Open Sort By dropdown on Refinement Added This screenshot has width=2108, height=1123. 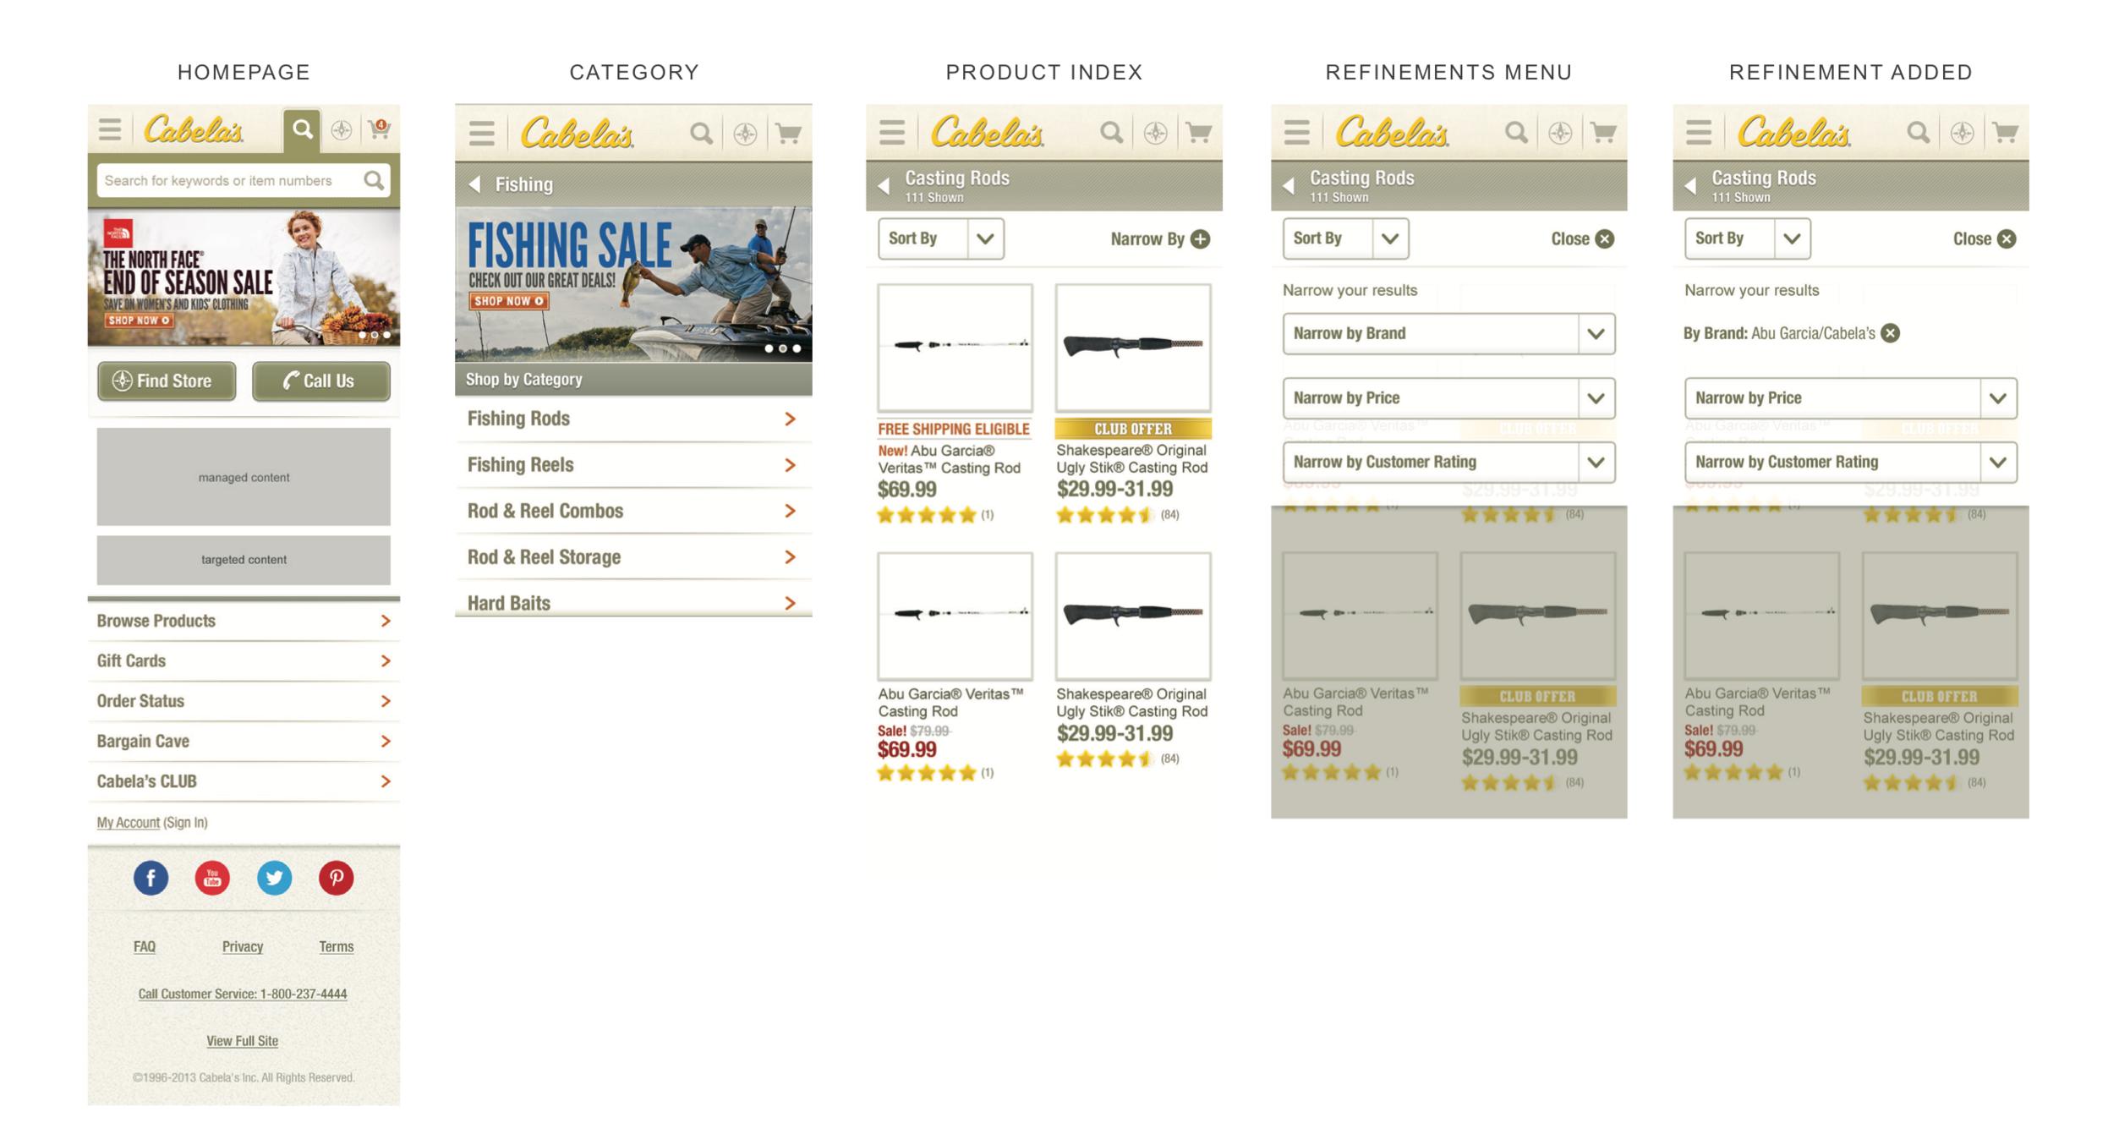click(1747, 238)
